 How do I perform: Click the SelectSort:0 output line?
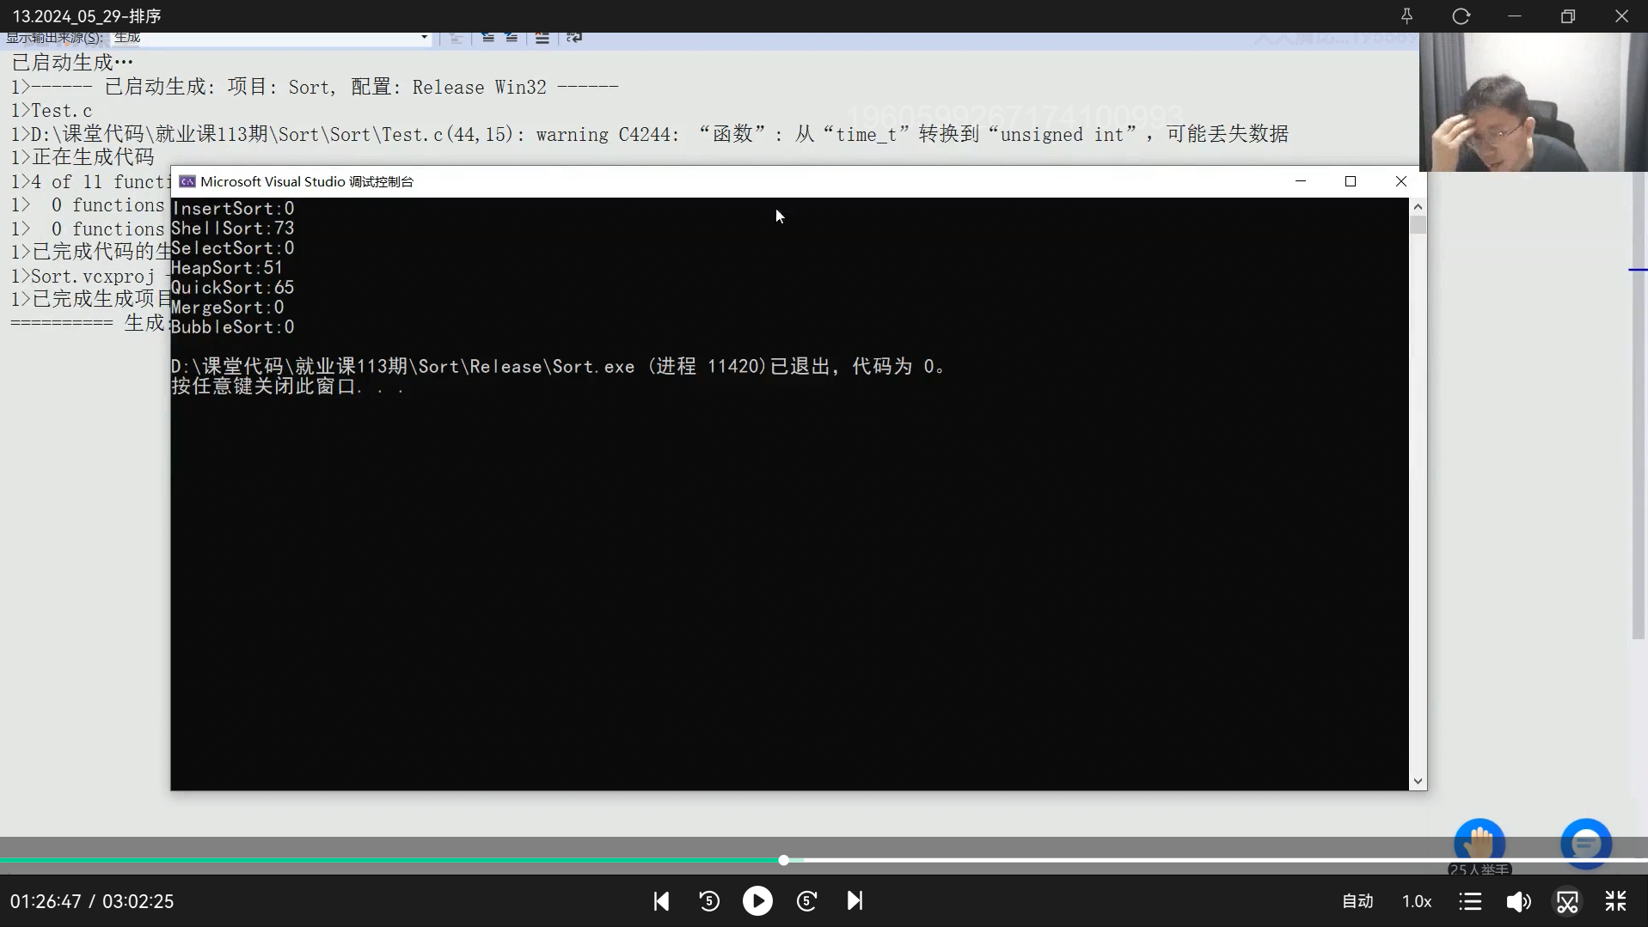tap(232, 248)
